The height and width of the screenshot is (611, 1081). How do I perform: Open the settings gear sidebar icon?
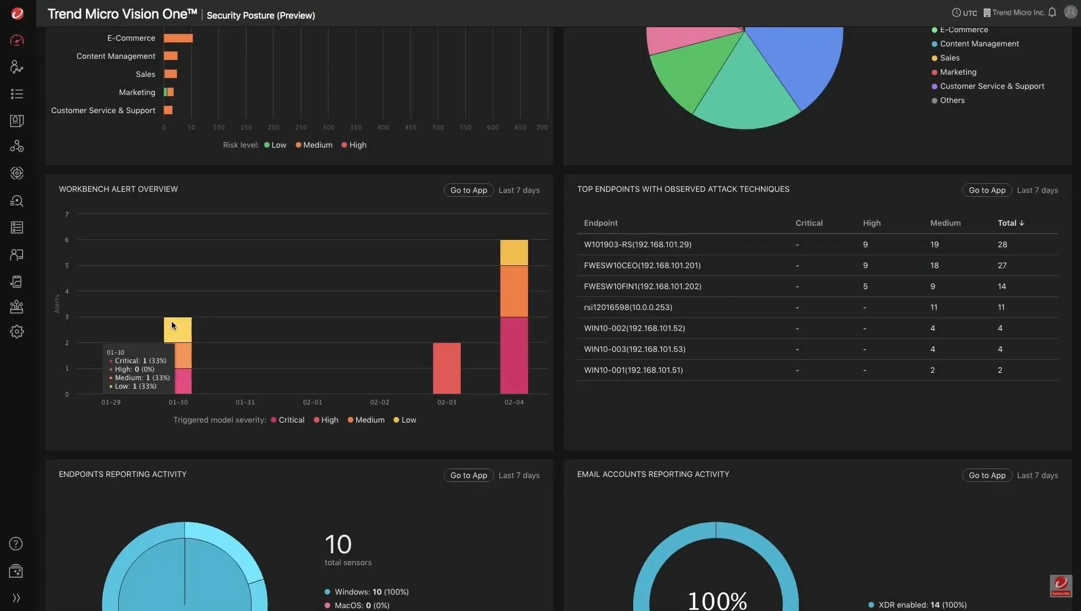[x=17, y=332]
